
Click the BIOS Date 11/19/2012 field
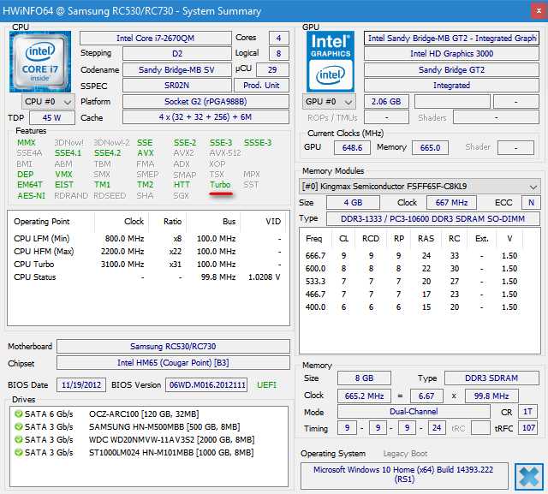click(x=81, y=385)
